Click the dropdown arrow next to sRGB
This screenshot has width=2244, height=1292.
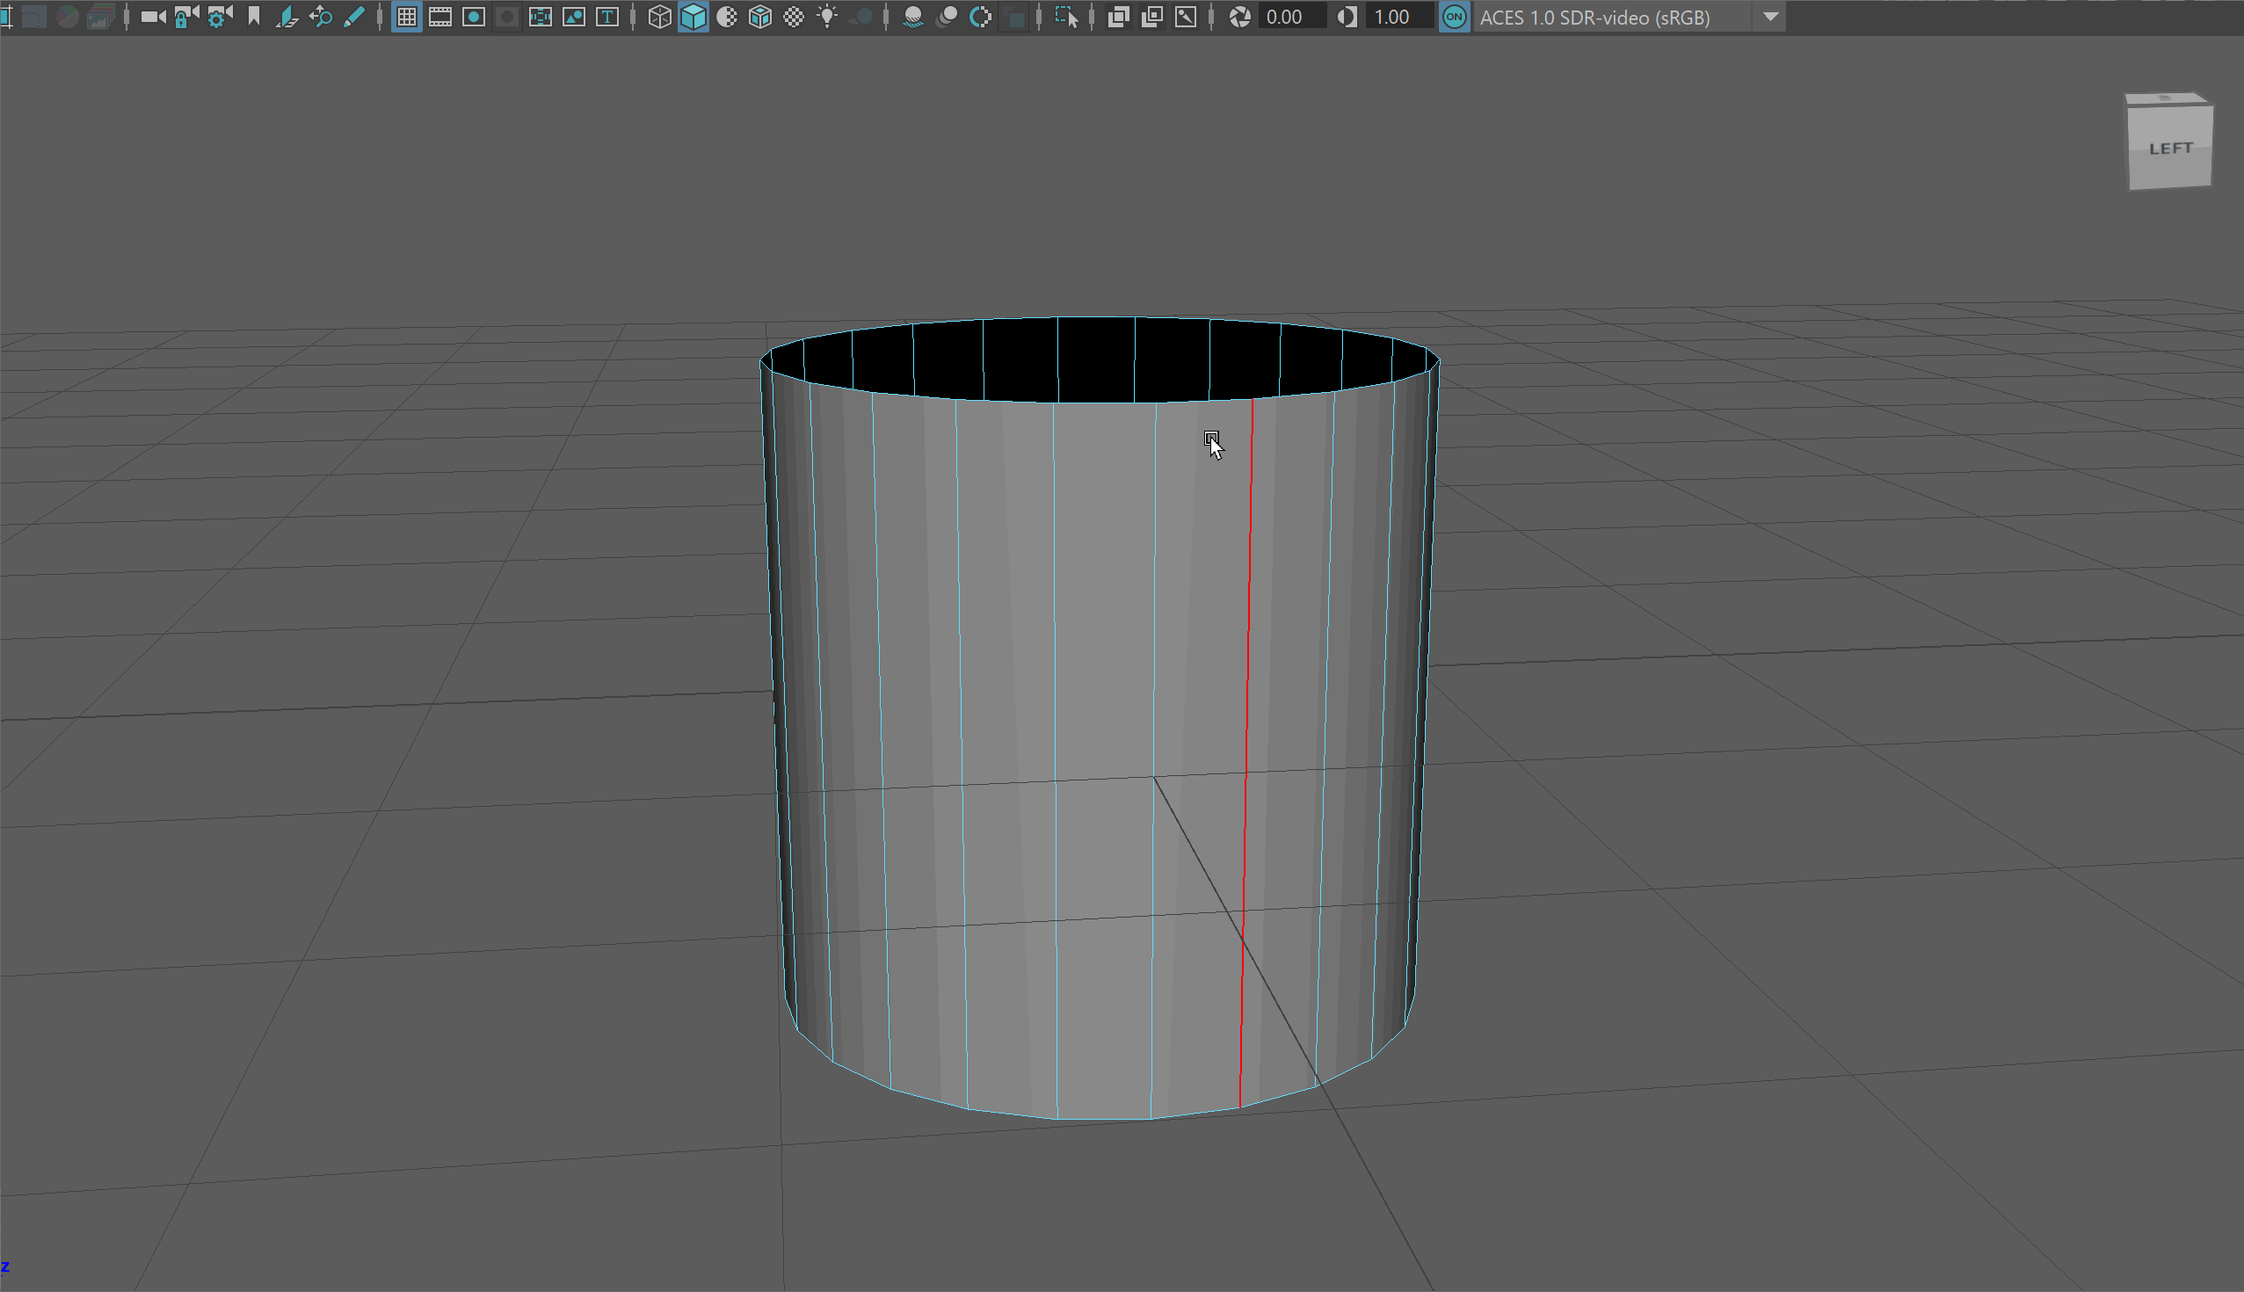click(x=1770, y=17)
